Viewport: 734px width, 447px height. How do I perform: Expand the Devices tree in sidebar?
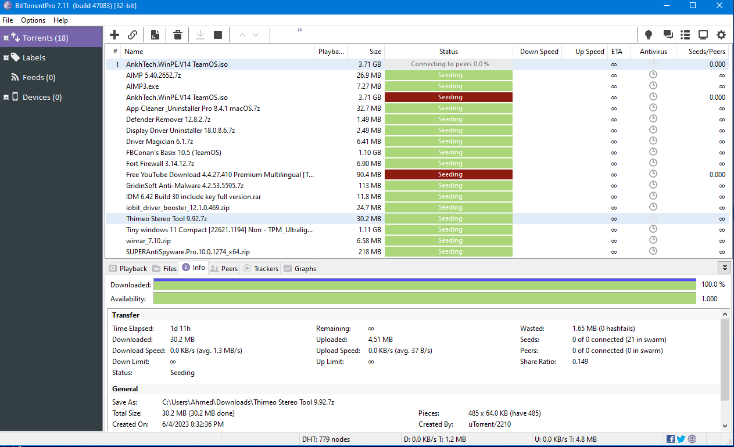pos(6,98)
